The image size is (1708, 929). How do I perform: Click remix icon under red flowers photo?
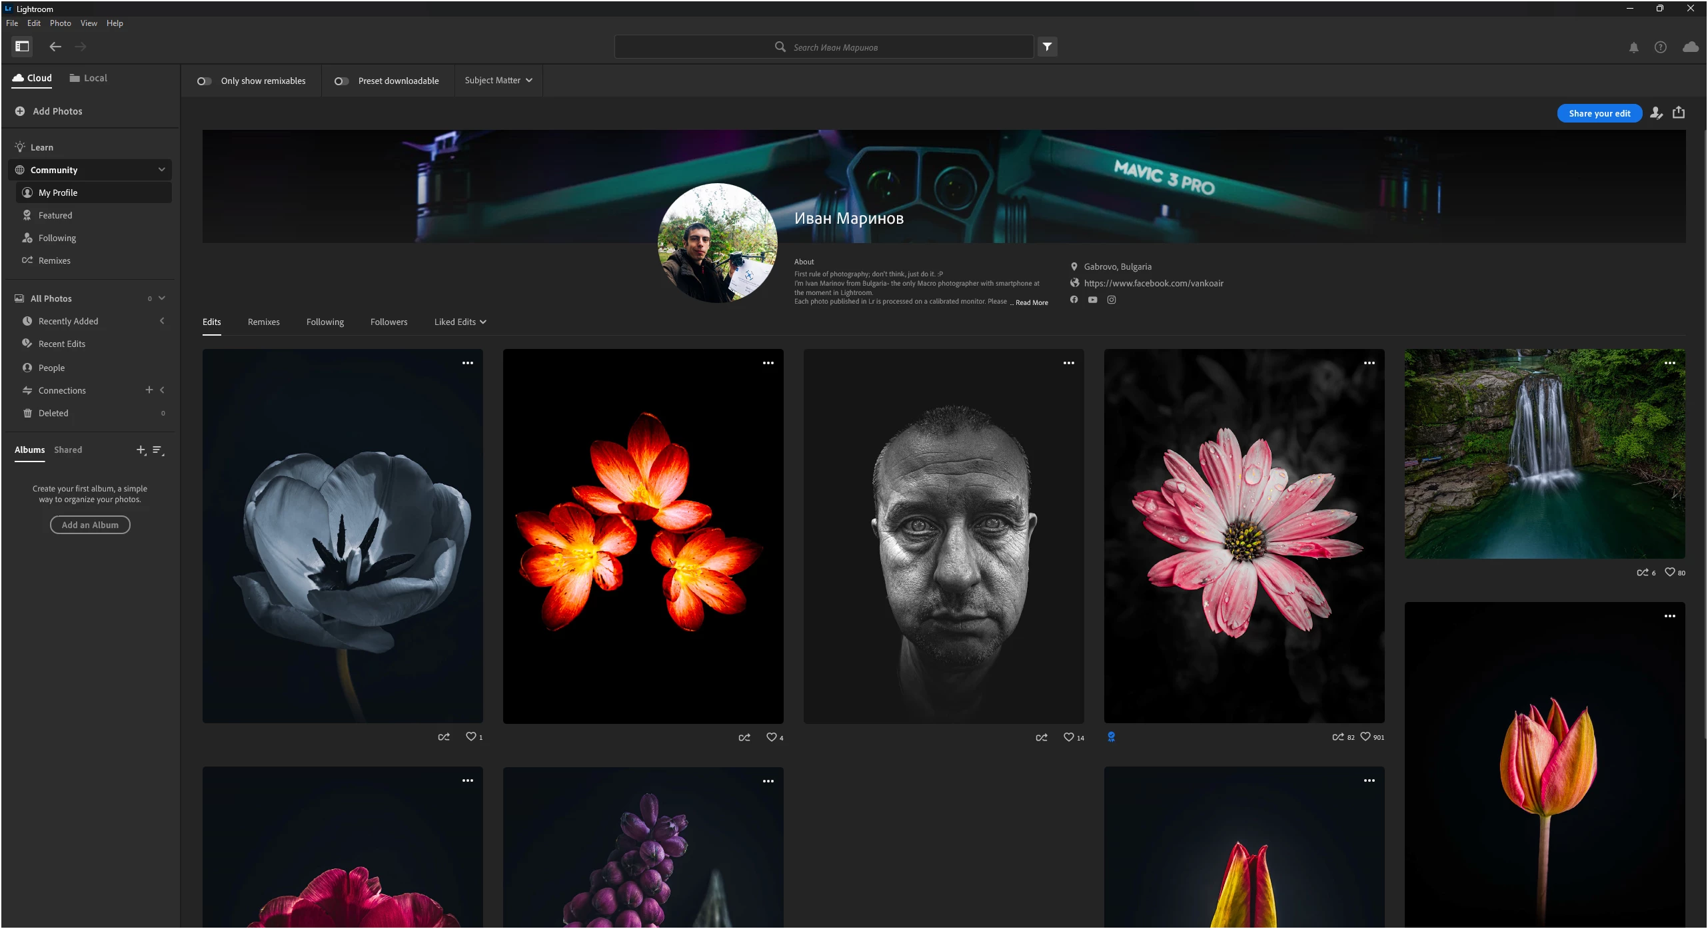pyautogui.click(x=744, y=737)
